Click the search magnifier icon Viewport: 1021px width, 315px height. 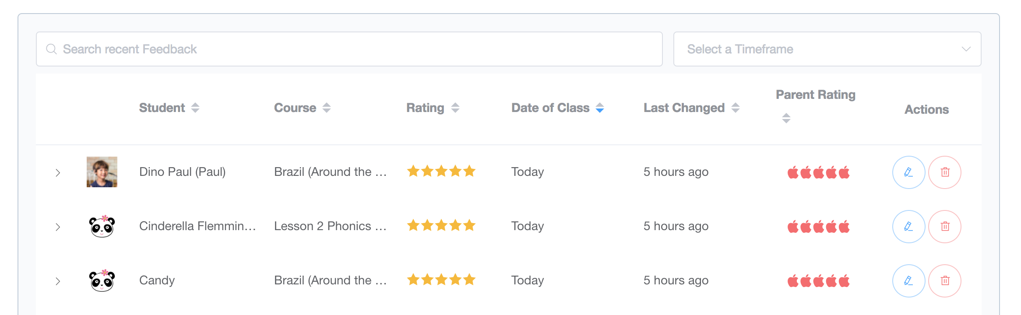[52, 49]
